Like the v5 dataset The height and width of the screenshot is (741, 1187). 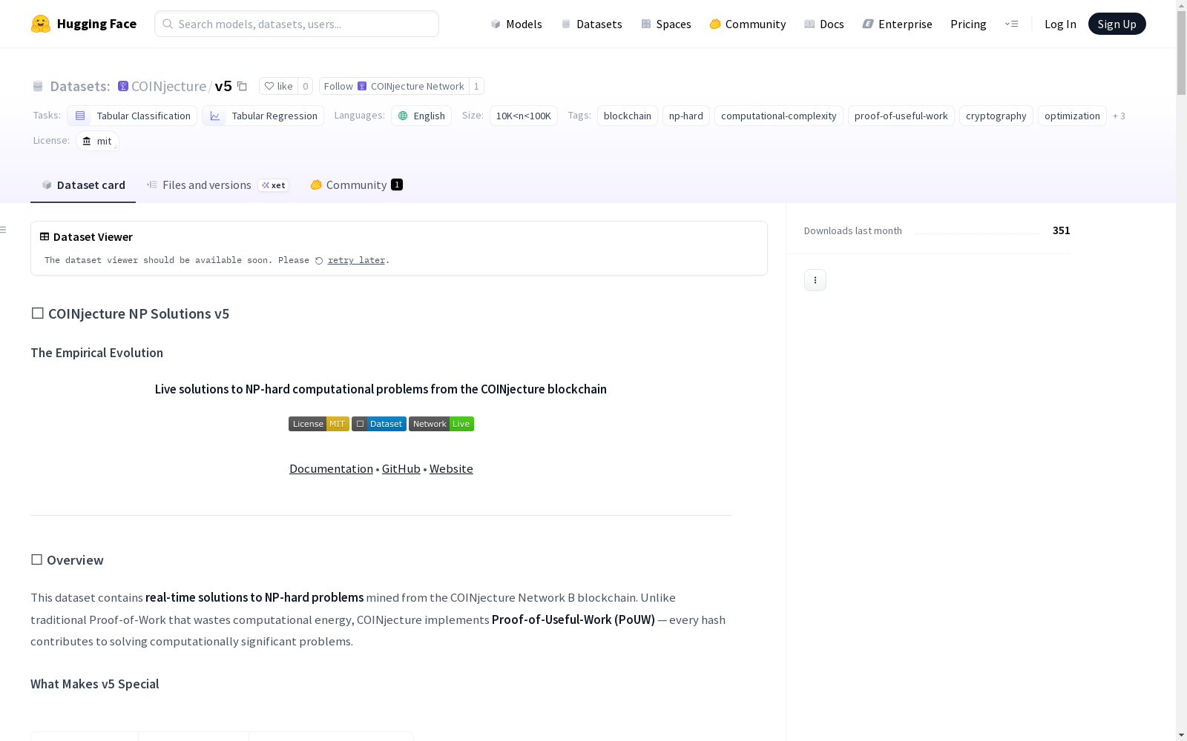tap(279, 86)
